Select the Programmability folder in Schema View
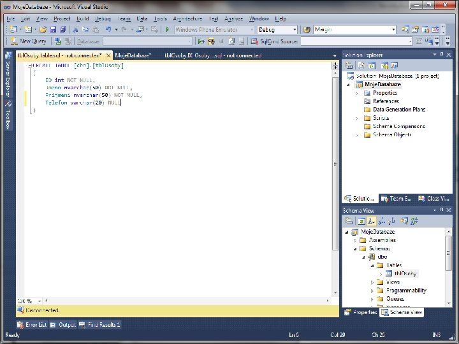 click(406, 290)
